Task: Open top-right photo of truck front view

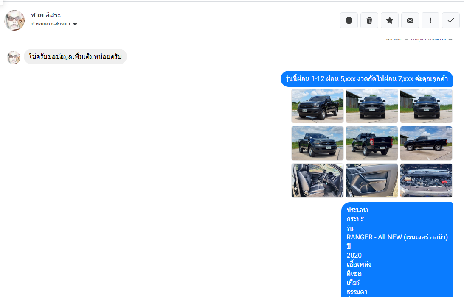Action: (426, 106)
